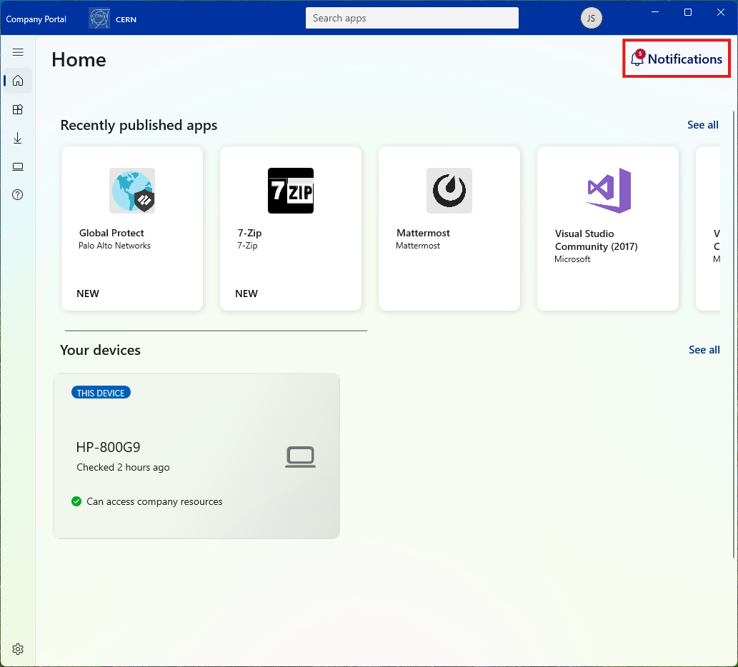Open Visual Studio Community (2017) tile
The height and width of the screenshot is (667, 738).
click(x=608, y=229)
